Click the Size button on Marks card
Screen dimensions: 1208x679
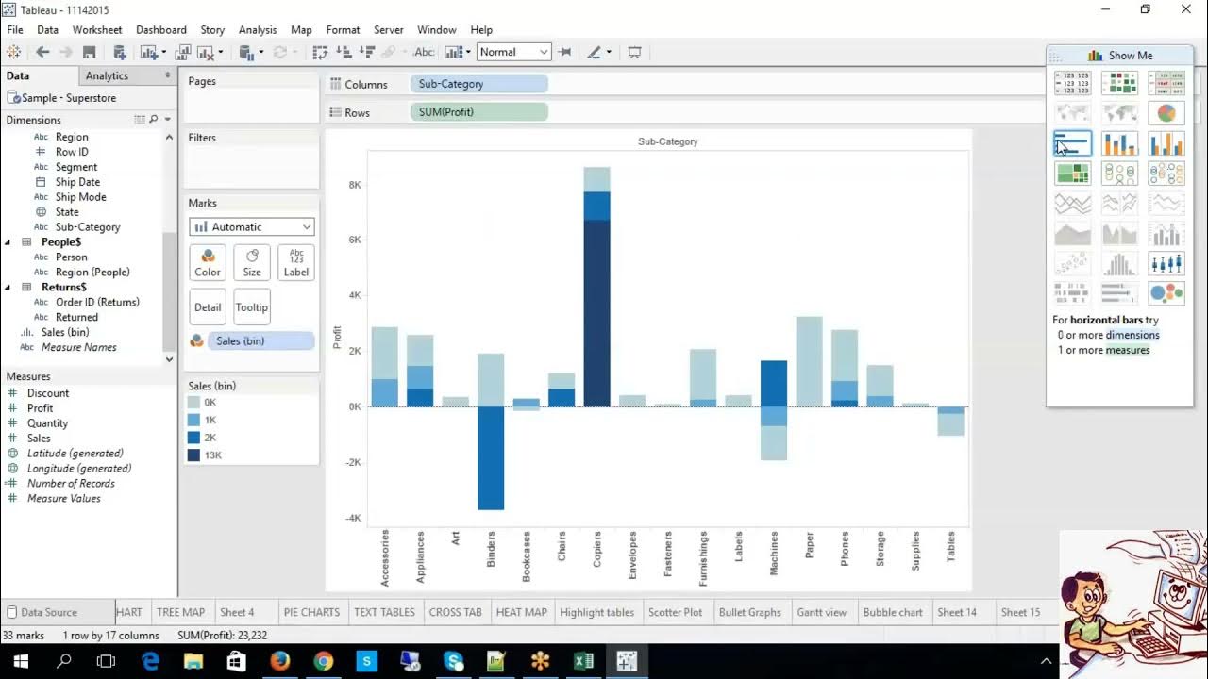tap(252, 263)
